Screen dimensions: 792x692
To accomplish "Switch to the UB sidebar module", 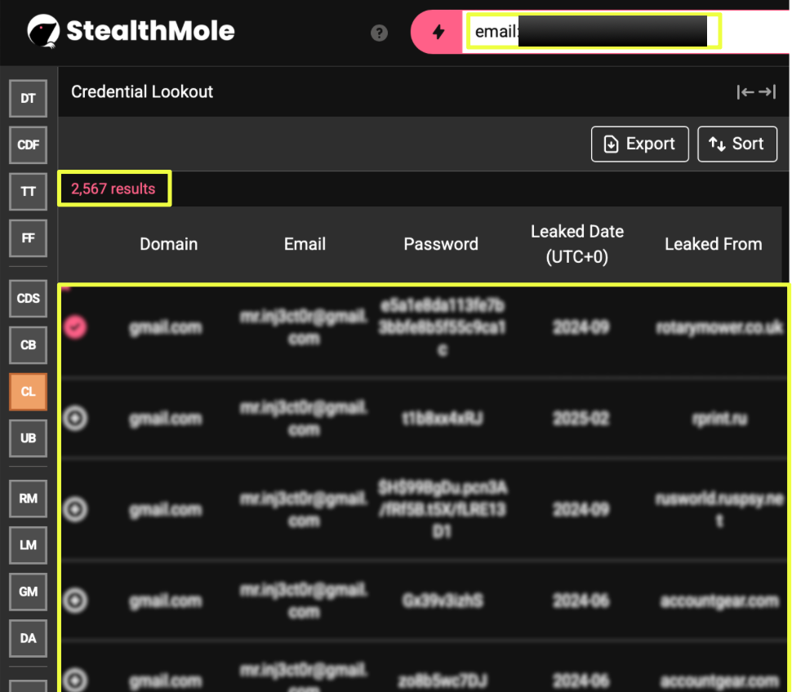I will 29,438.
